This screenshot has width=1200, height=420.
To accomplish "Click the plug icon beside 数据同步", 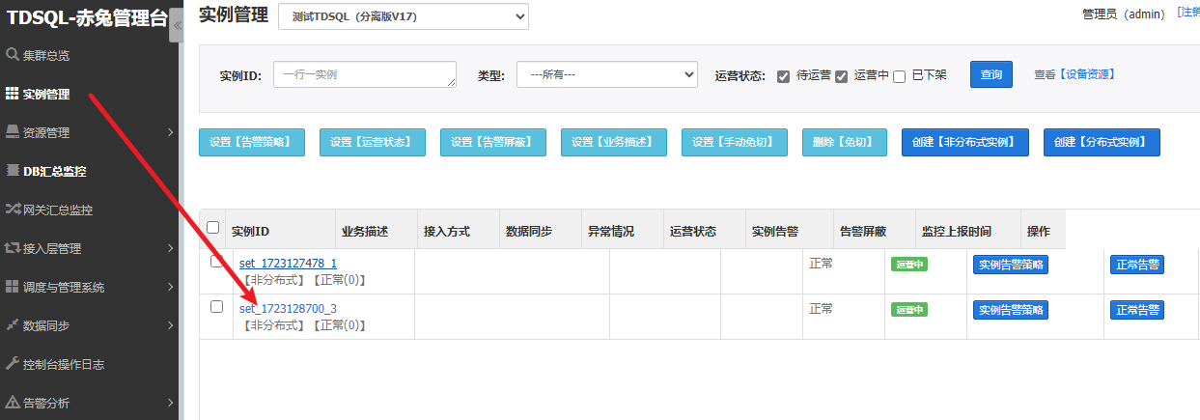I will click(x=13, y=325).
